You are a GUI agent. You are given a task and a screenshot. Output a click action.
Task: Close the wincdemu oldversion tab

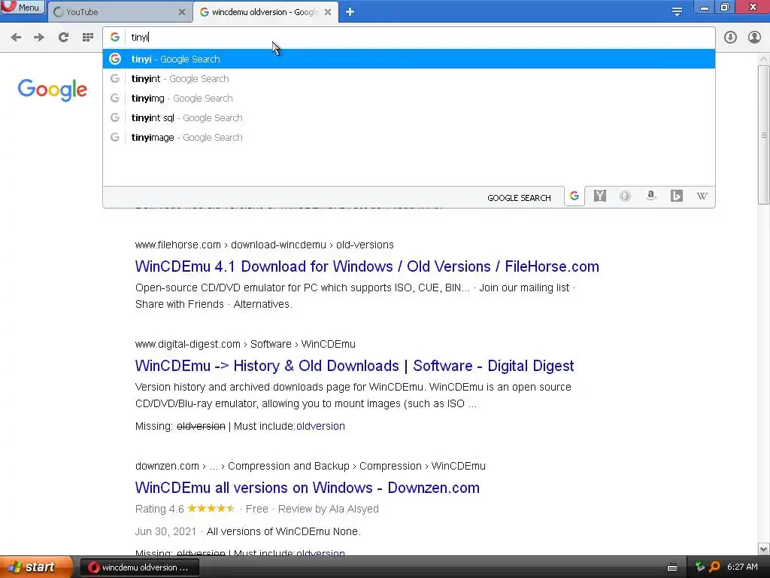click(x=328, y=12)
